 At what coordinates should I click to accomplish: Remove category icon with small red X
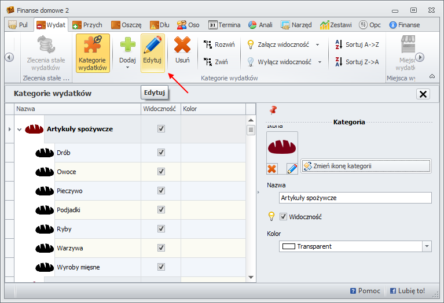pos(272,168)
